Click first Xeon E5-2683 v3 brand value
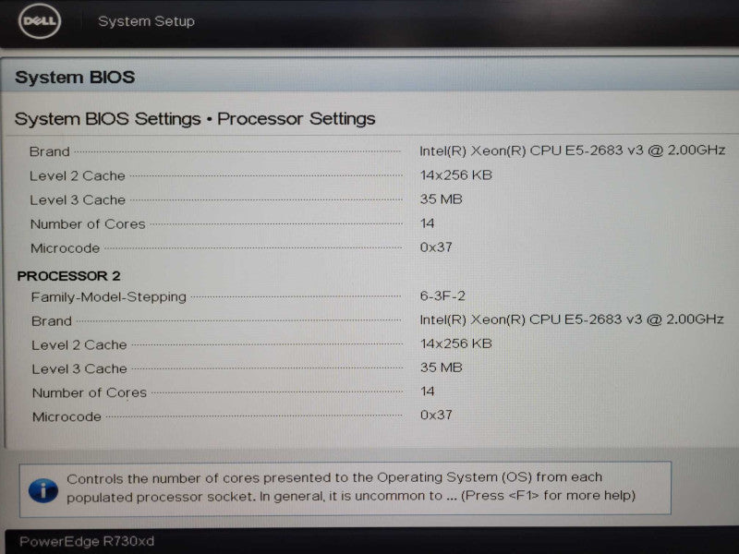 click(x=572, y=151)
